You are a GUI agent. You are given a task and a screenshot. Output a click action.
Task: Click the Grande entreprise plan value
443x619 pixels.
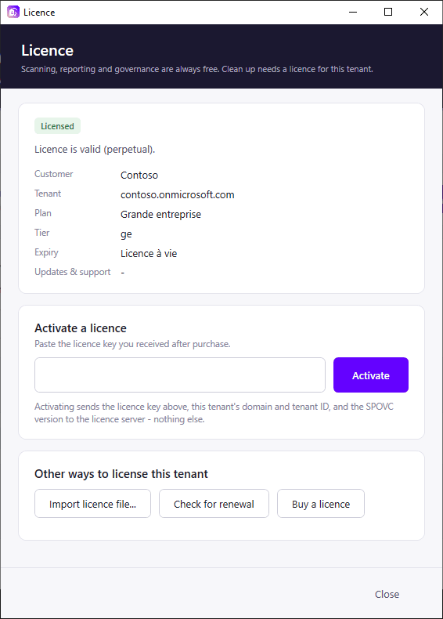(x=161, y=215)
